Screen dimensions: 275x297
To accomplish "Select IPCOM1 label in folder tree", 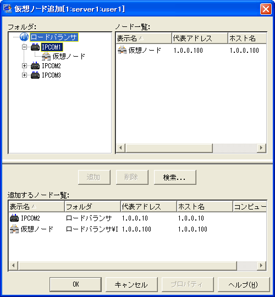I will pyautogui.click(x=52, y=47).
